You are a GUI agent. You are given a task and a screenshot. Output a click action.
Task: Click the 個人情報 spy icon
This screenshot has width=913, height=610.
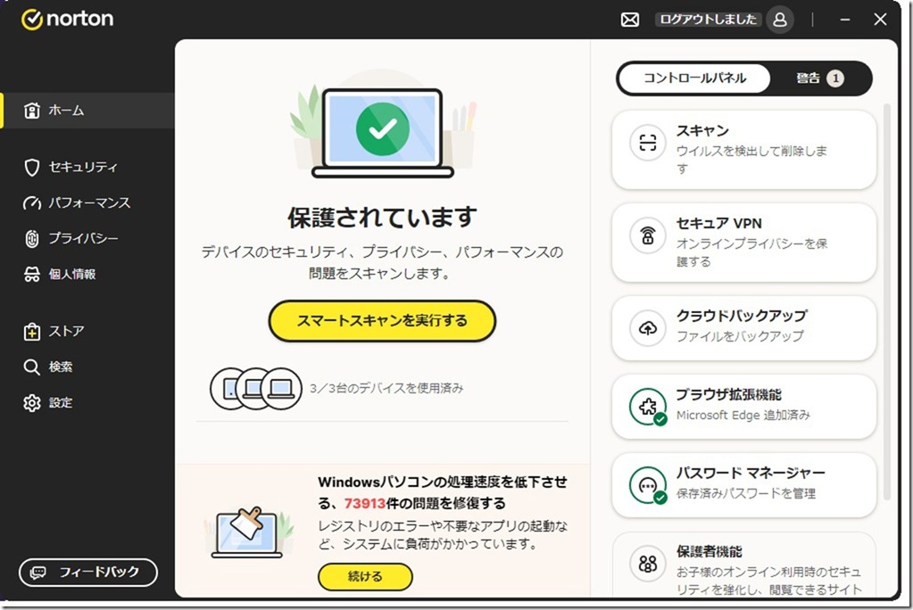pyautogui.click(x=31, y=274)
